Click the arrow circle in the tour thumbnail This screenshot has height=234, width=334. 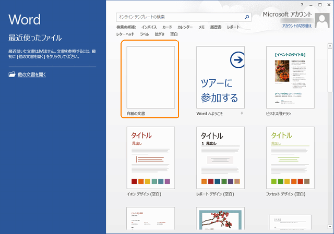tap(237, 60)
